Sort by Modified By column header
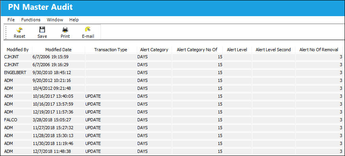The height and width of the screenshot is (156, 345). 18,50
